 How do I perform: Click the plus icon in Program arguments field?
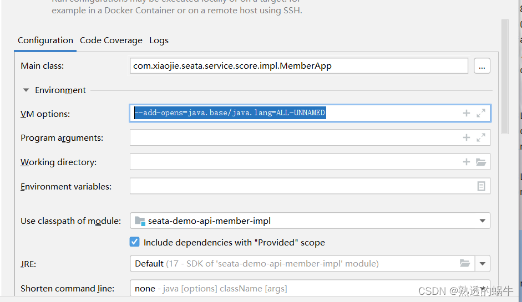(467, 137)
